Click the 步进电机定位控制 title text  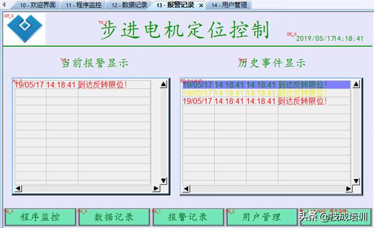coord(185,30)
